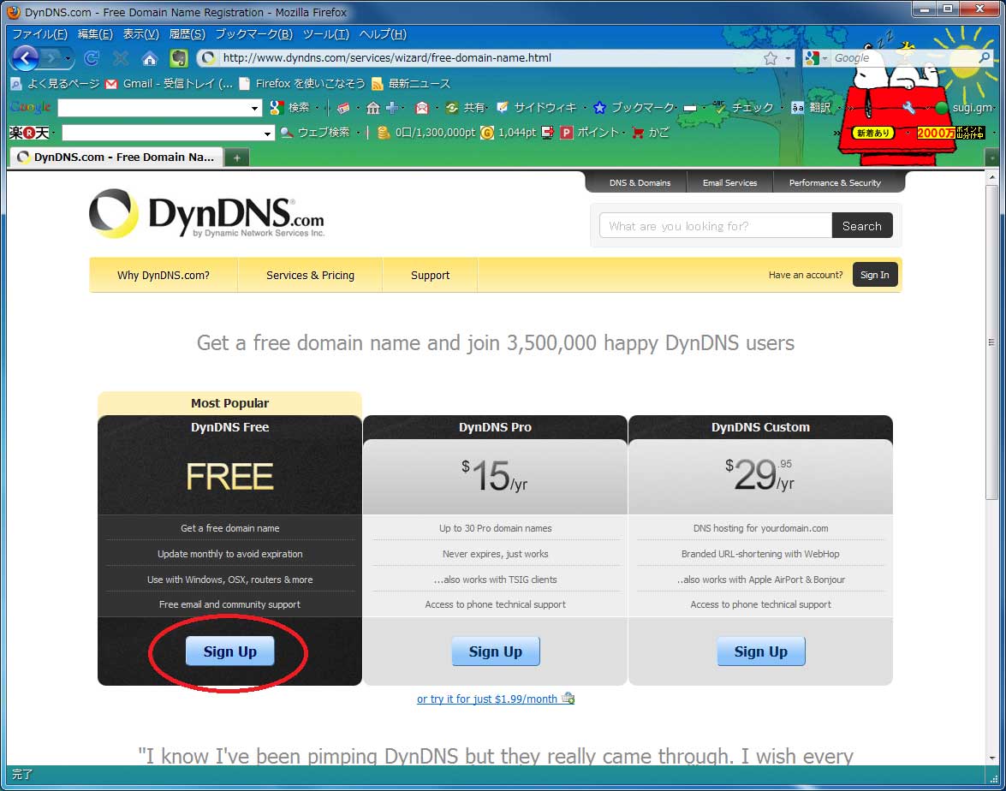The width and height of the screenshot is (1006, 791).
Task: Expand the Rakuten search box dropdown
Action: coord(268,133)
